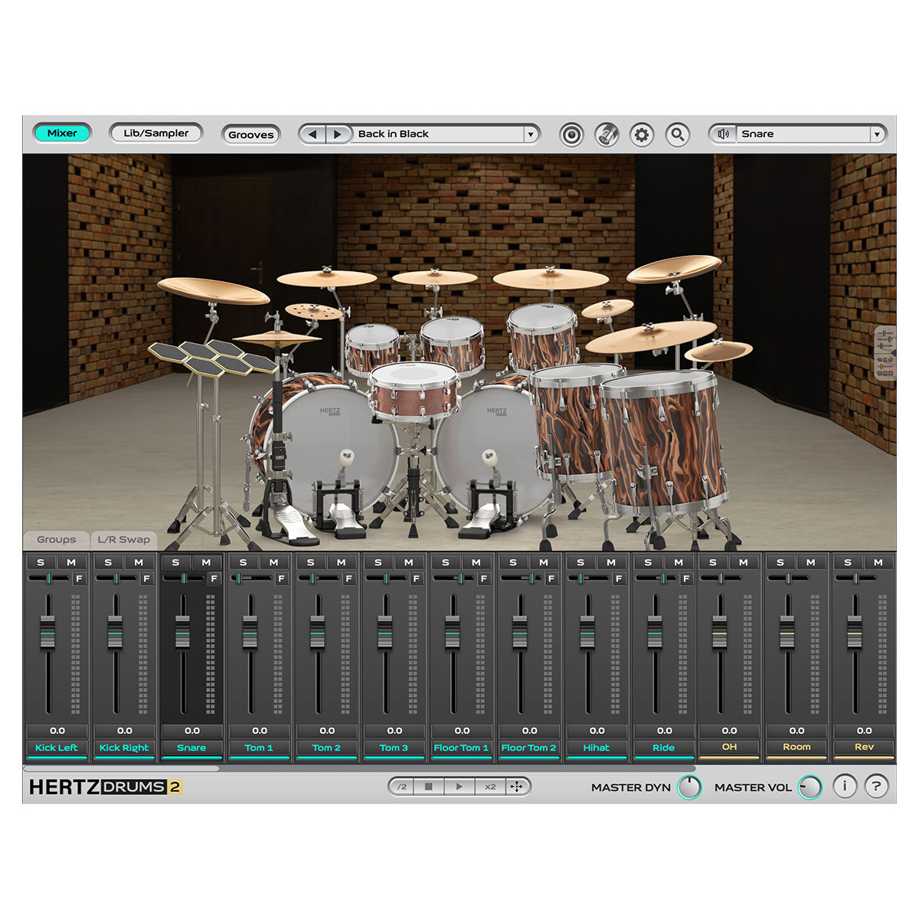
Task: Select the Room channel label
Action: pos(796,747)
